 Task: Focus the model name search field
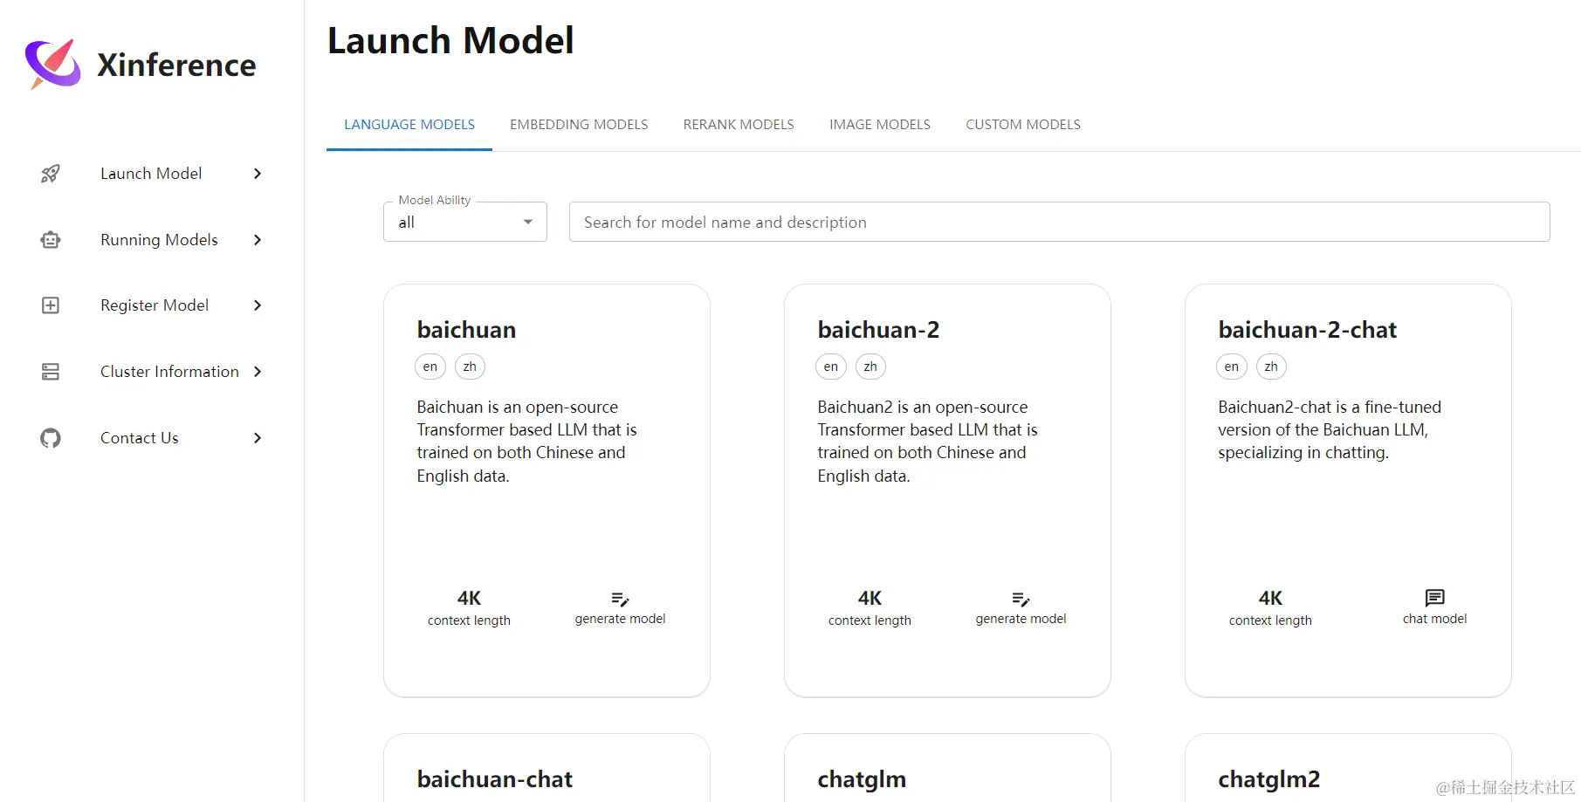tap(1059, 222)
